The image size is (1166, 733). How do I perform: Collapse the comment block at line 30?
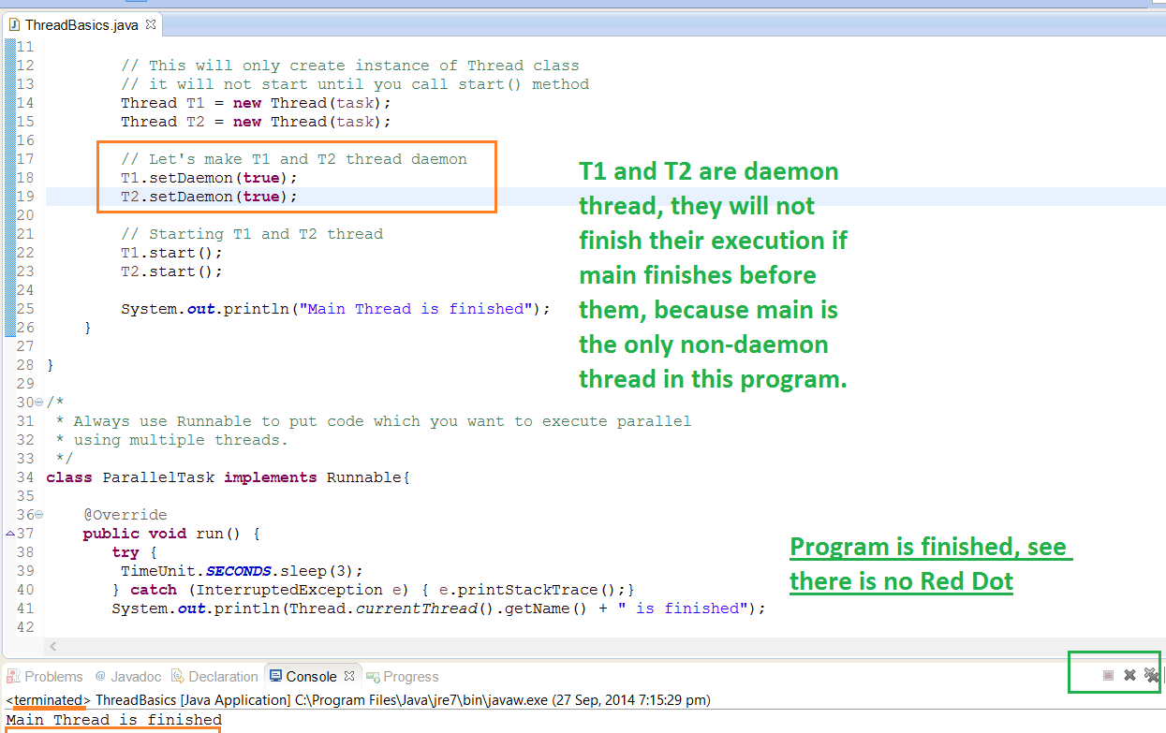click(x=37, y=401)
